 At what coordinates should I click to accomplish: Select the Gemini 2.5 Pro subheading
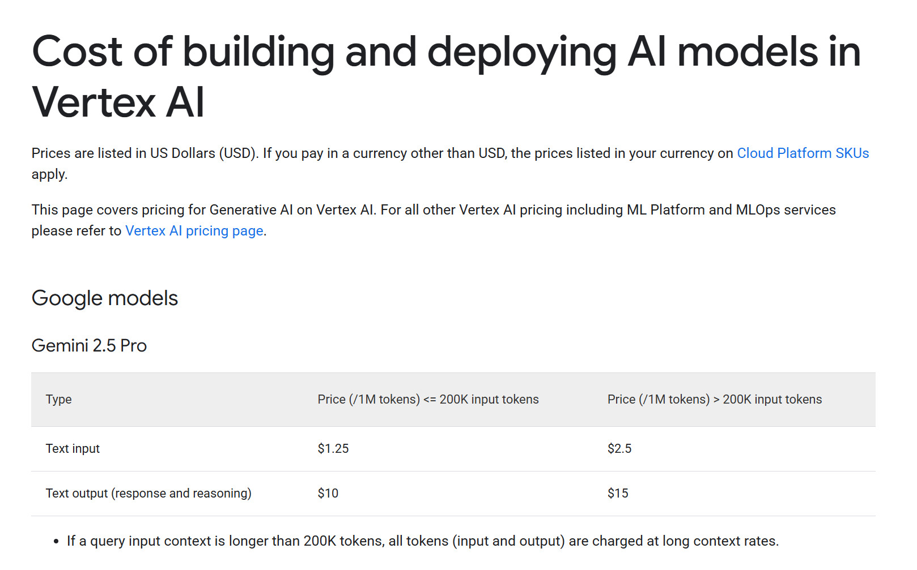89,346
